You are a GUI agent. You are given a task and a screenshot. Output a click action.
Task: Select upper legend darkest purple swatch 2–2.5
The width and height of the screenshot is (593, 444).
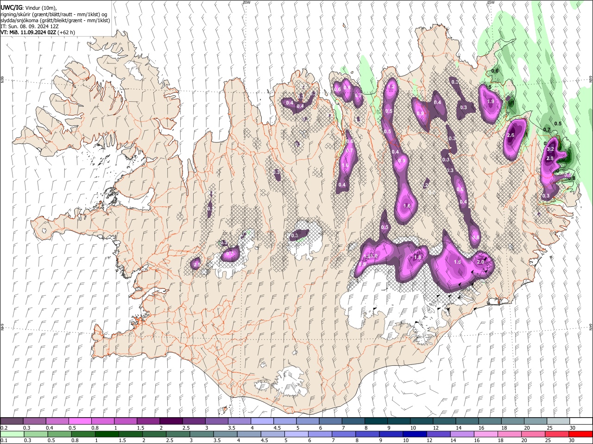point(170,421)
